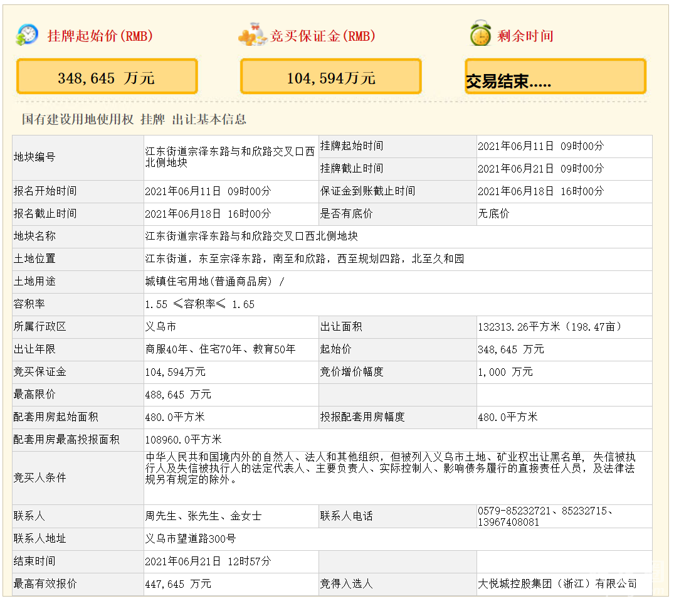Click the address 义乌市望道路300号
Screen dimensions: 674x601
(x=191, y=539)
